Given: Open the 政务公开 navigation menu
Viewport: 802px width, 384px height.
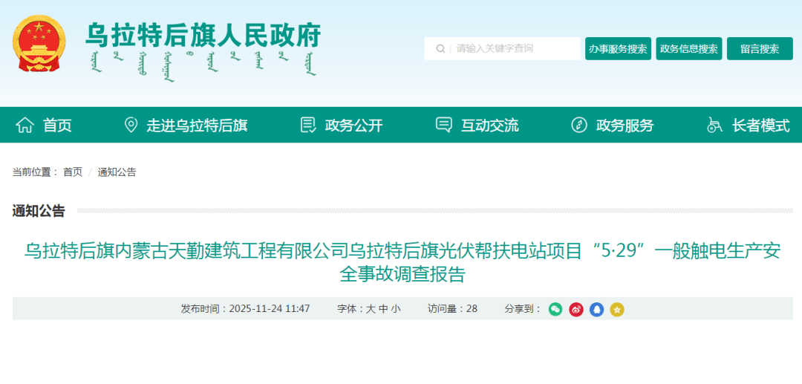Looking at the screenshot, I should click(x=353, y=126).
